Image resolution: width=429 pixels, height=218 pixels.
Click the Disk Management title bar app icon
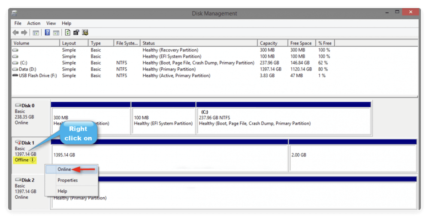[15, 13]
